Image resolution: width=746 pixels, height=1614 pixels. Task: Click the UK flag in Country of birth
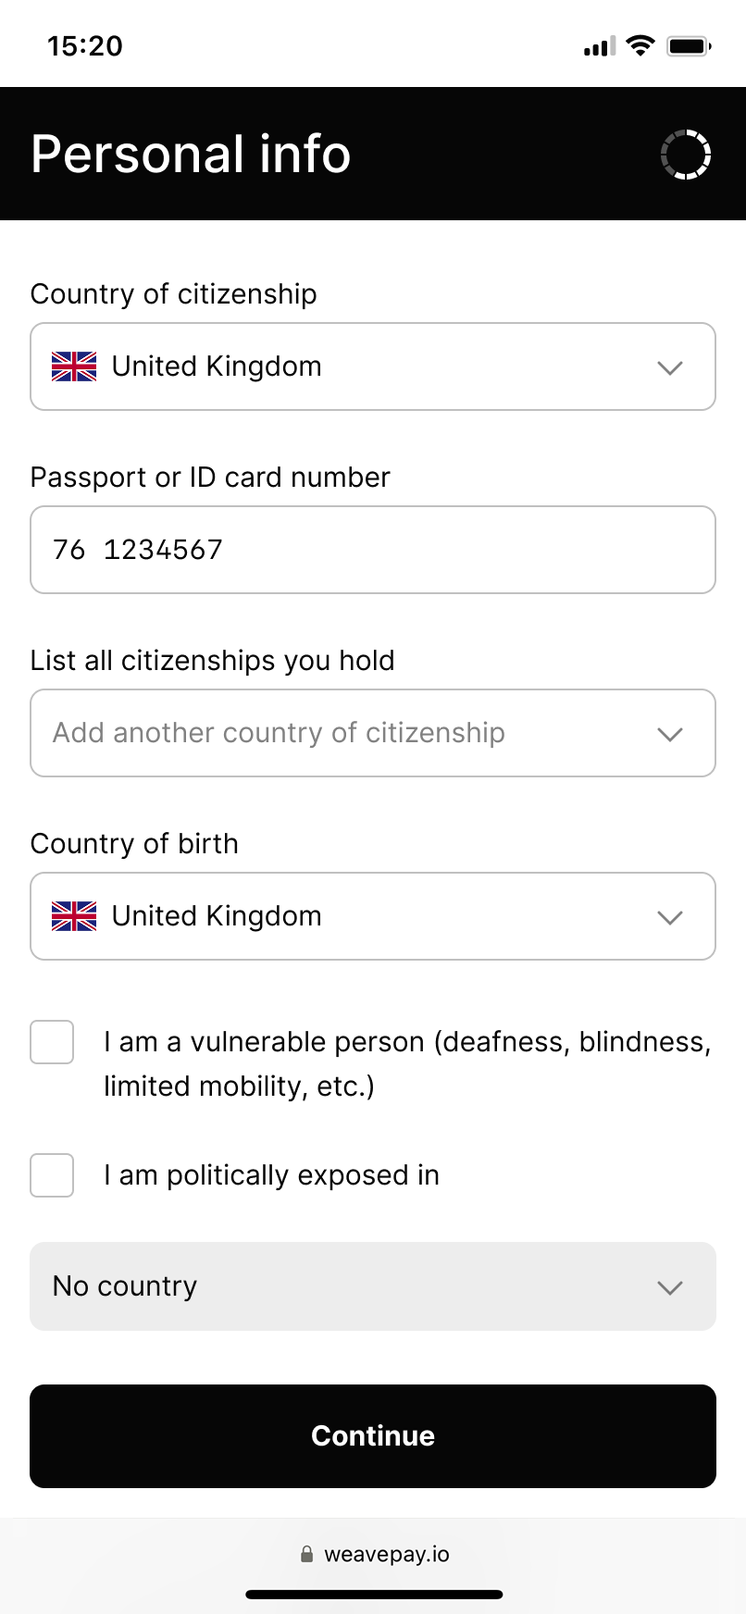[74, 916]
